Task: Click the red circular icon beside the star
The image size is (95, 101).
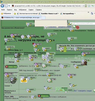Action: (x=77, y=27)
